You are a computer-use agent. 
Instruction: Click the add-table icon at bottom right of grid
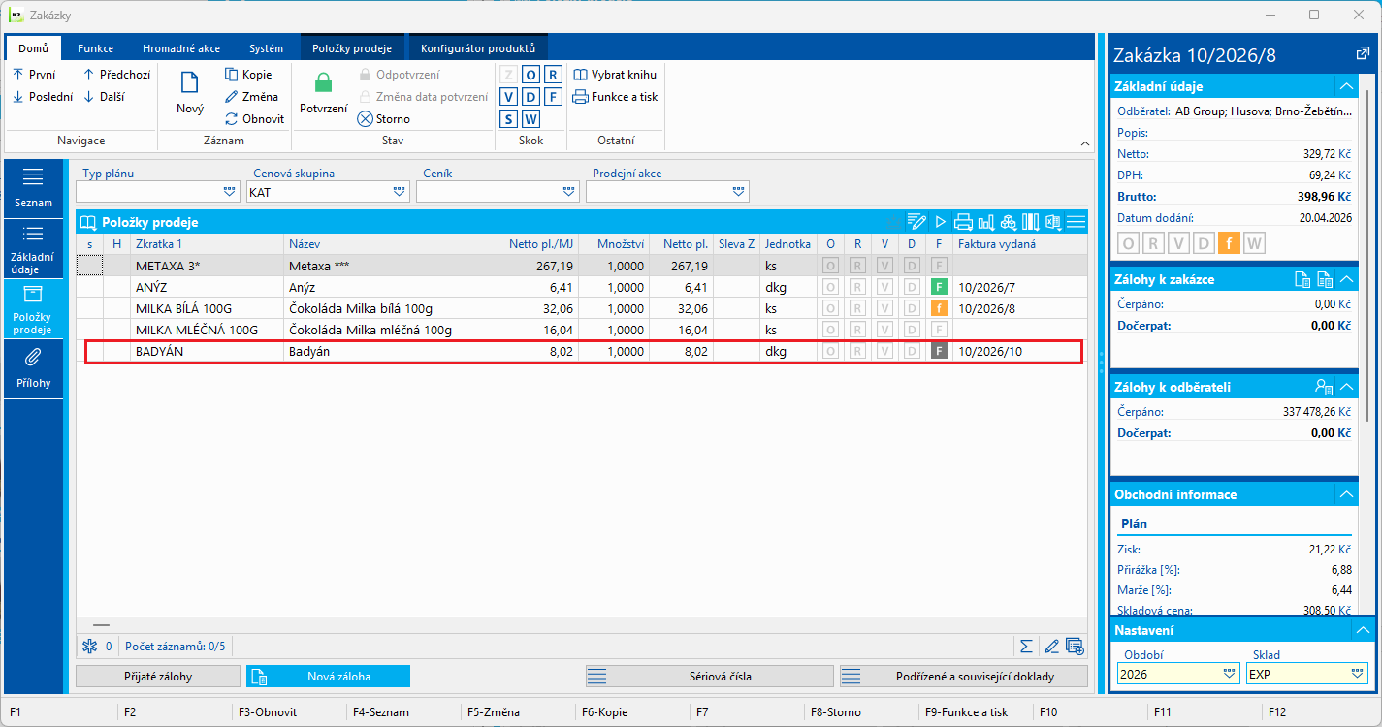pyautogui.click(x=1075, y=646)
